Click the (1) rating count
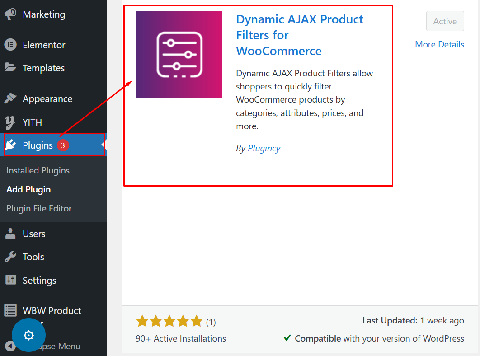 [211, 322]
